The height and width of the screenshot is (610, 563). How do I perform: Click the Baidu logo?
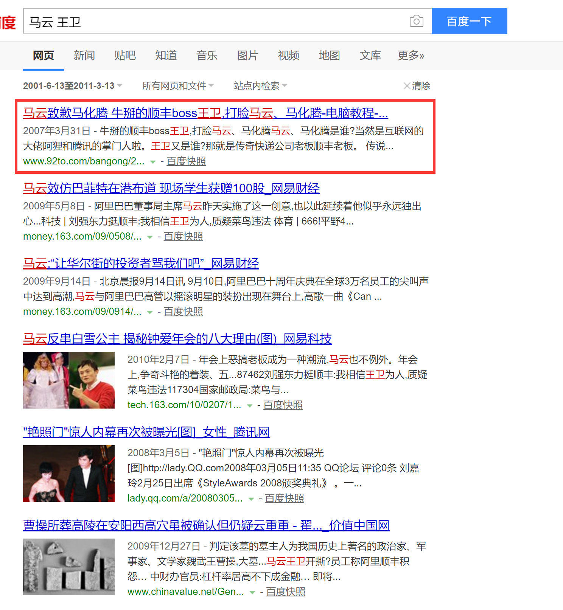coord(8,22)
